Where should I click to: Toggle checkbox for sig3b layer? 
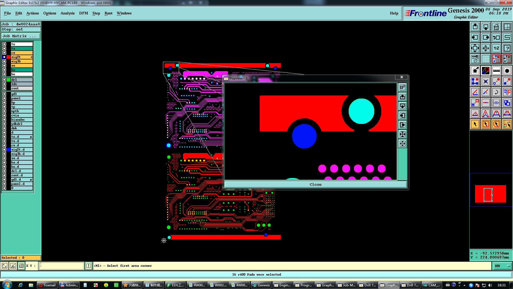[4, 61]
